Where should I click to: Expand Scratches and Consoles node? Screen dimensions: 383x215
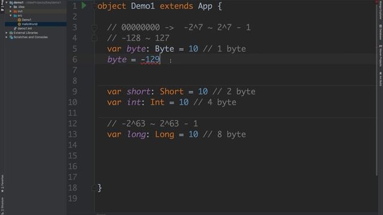[x=7, y=37]
